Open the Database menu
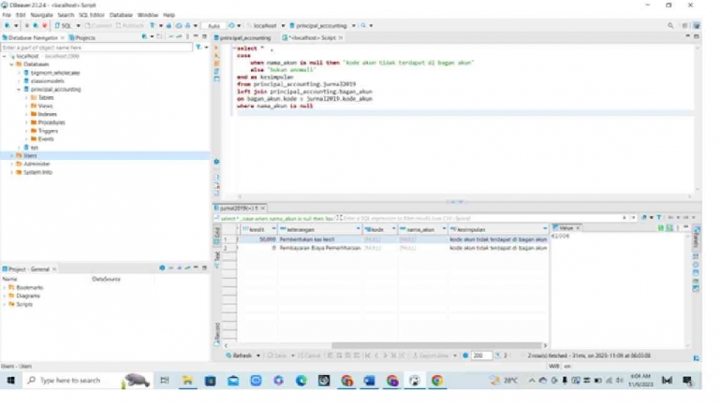The height and width of the screenshot is (405, 721). point(121,15)
